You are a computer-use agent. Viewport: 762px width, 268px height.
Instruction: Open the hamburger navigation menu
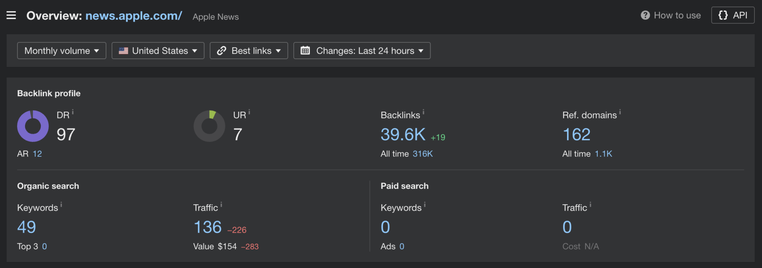(11, 15)
